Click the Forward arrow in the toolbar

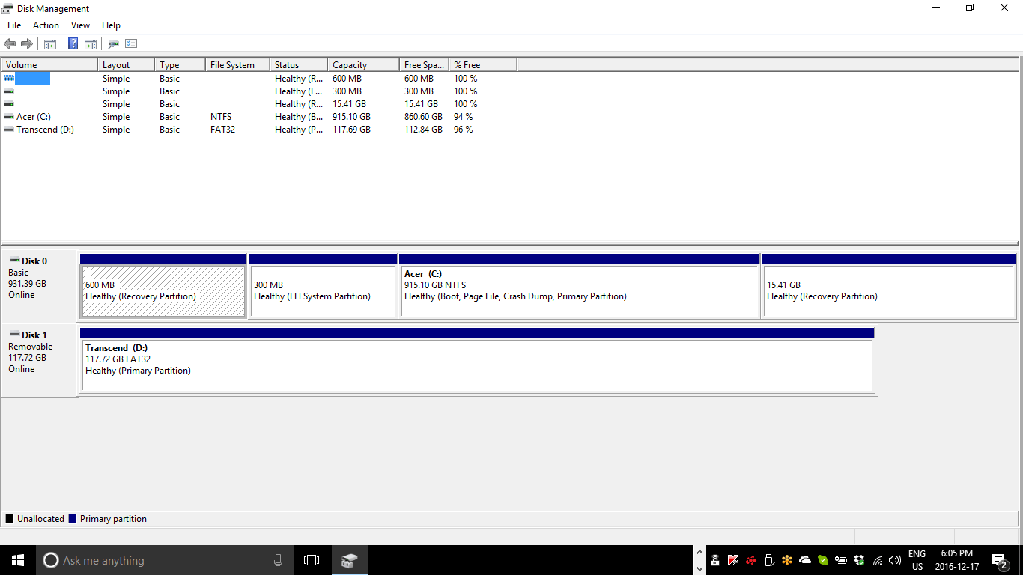pos(27,44)
